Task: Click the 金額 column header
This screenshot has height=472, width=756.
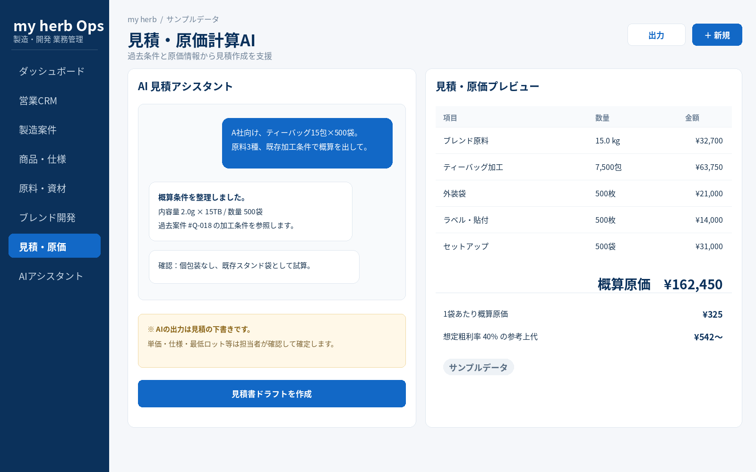Action: coord(692,118)
